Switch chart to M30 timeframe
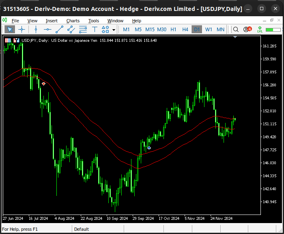 (162, 29)
